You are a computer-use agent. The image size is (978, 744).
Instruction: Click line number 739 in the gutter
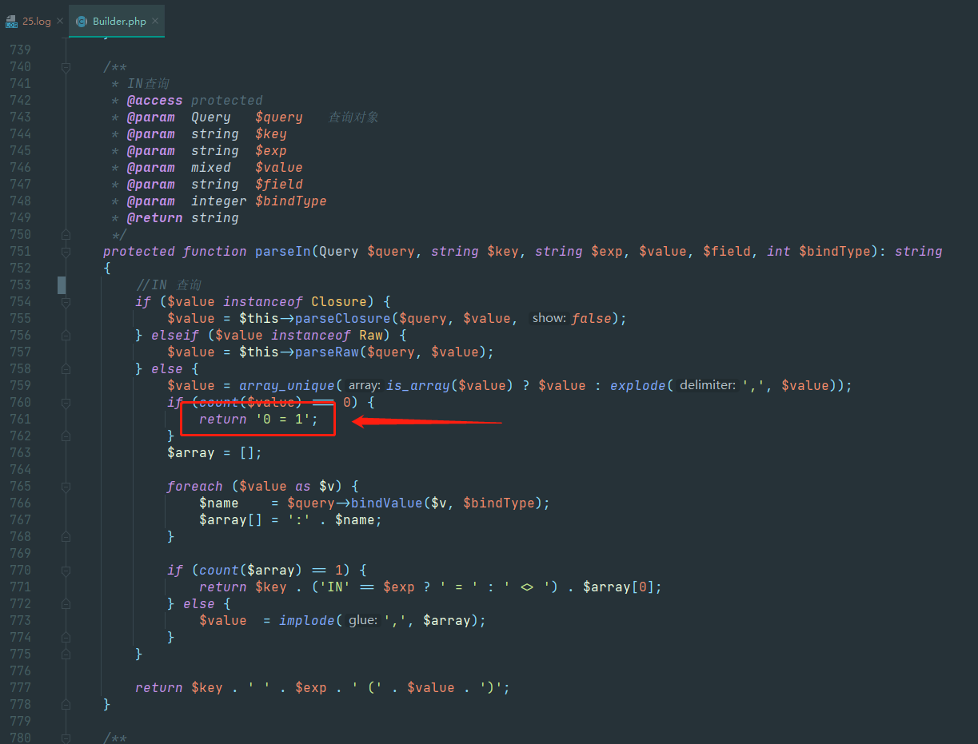click(x=20, y=50)
